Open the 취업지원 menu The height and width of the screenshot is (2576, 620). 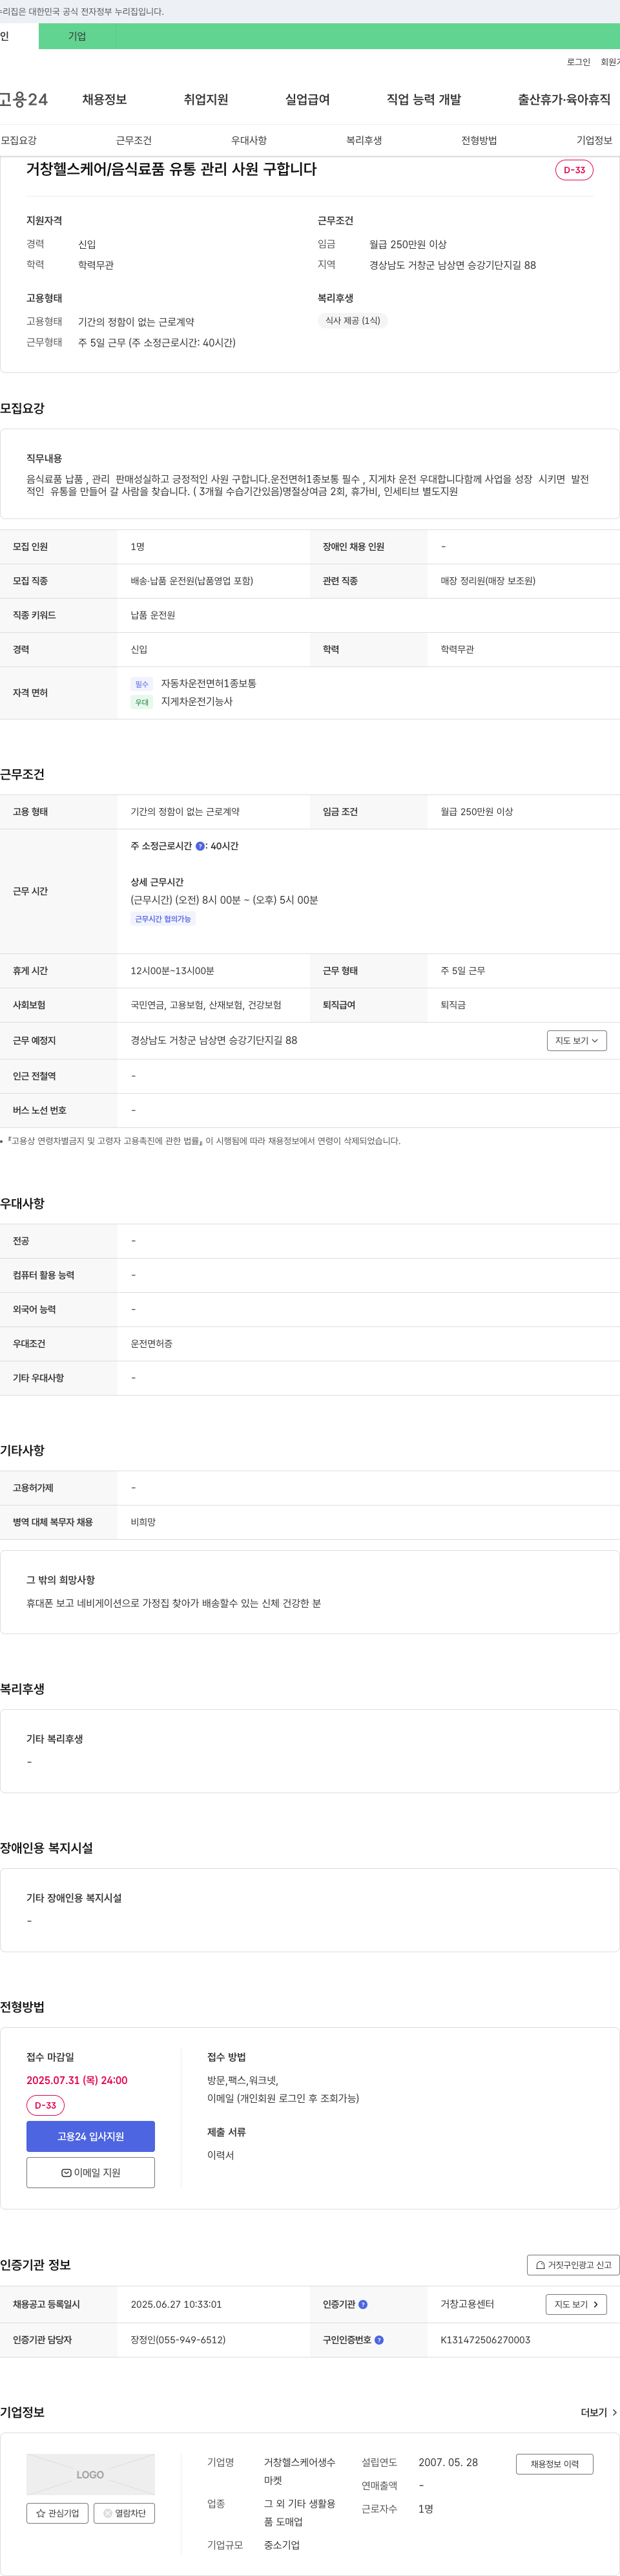(x=205, y=99)
